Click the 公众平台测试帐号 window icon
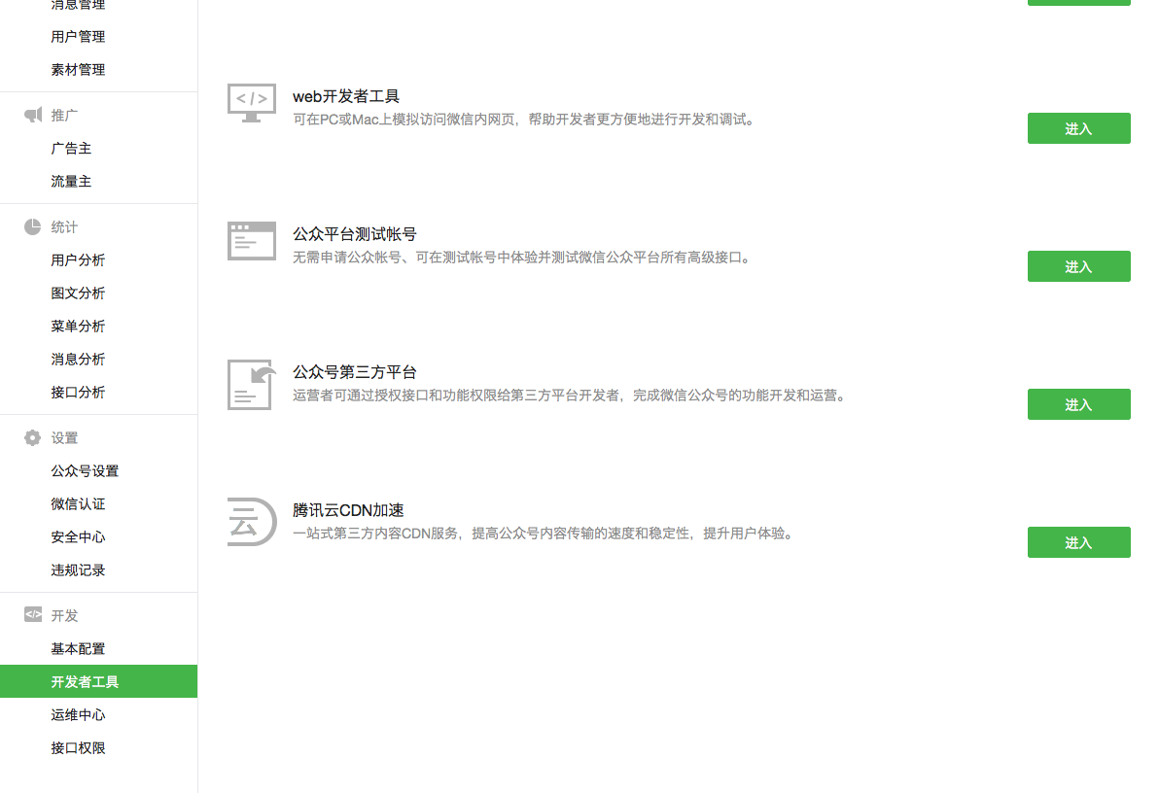Screen dimensions: 1159x793 252,240
